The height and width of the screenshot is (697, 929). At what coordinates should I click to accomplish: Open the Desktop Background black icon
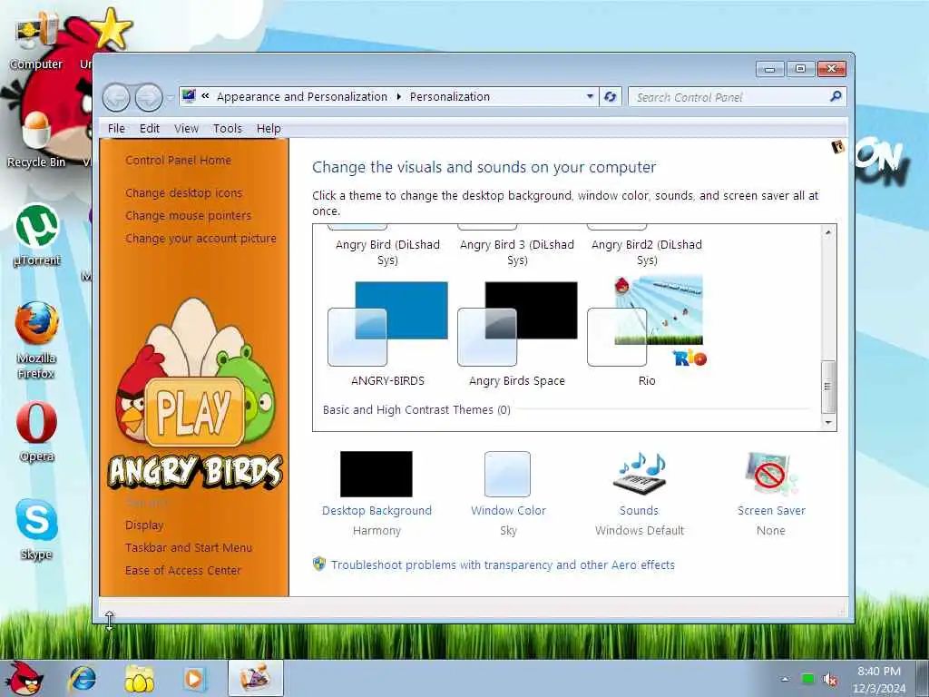tap(376, 474)
